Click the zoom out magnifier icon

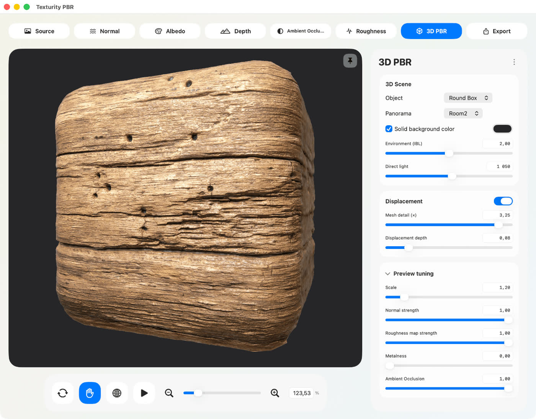[x=169, y=393]
